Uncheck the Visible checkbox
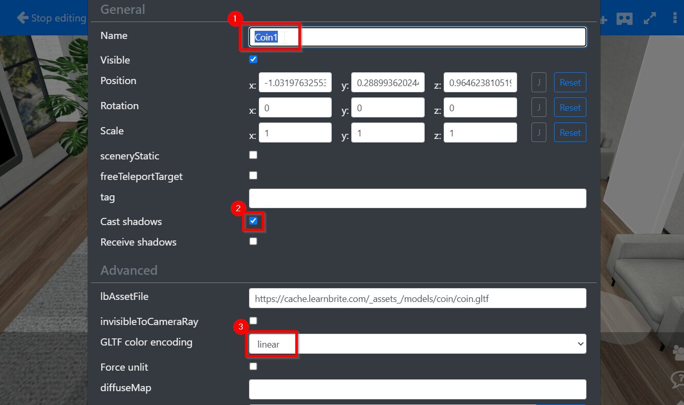The image size is (684, 405). pyautogui.click(x=253, y=59)
